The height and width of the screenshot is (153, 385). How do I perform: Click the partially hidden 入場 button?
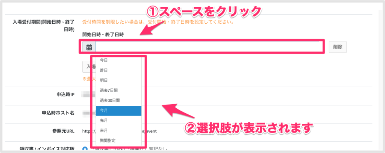pos(87,67)
